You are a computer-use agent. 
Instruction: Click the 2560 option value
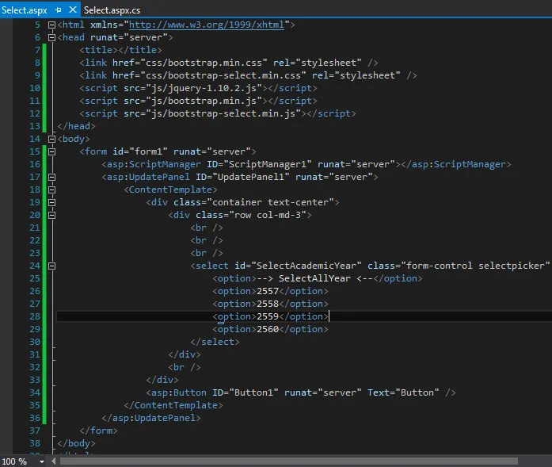pyautogui.click(x=268, y=329)
